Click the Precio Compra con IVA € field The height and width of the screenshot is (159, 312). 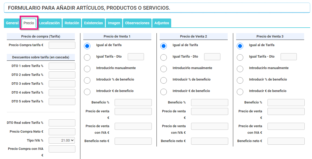tap(62, 149)
